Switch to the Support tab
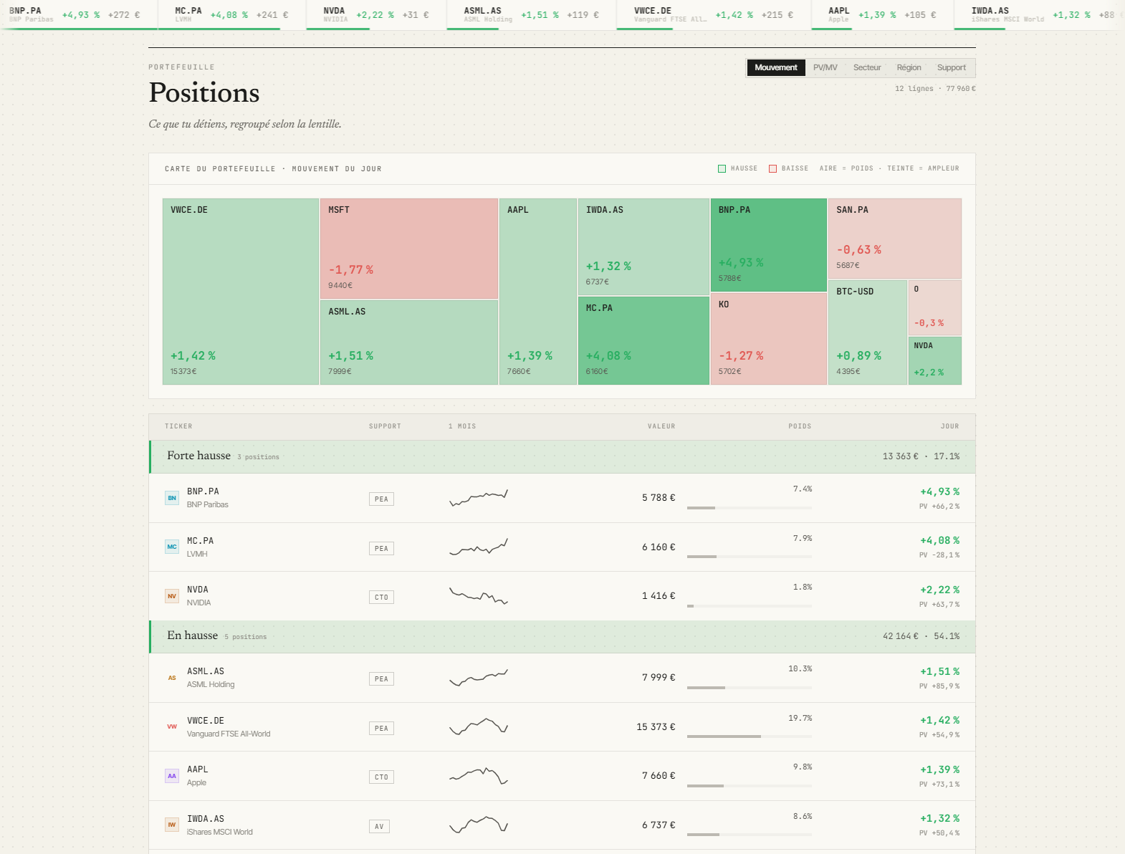 coord(952,67)
